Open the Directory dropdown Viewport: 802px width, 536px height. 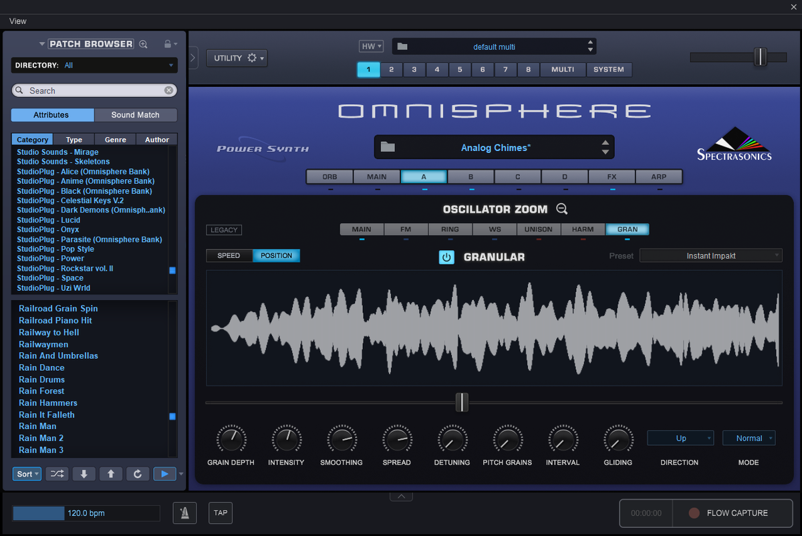(x=94, y=65)
